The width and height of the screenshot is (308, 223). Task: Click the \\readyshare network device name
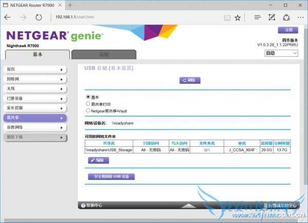pyautogui.click(x=123, y=123)
